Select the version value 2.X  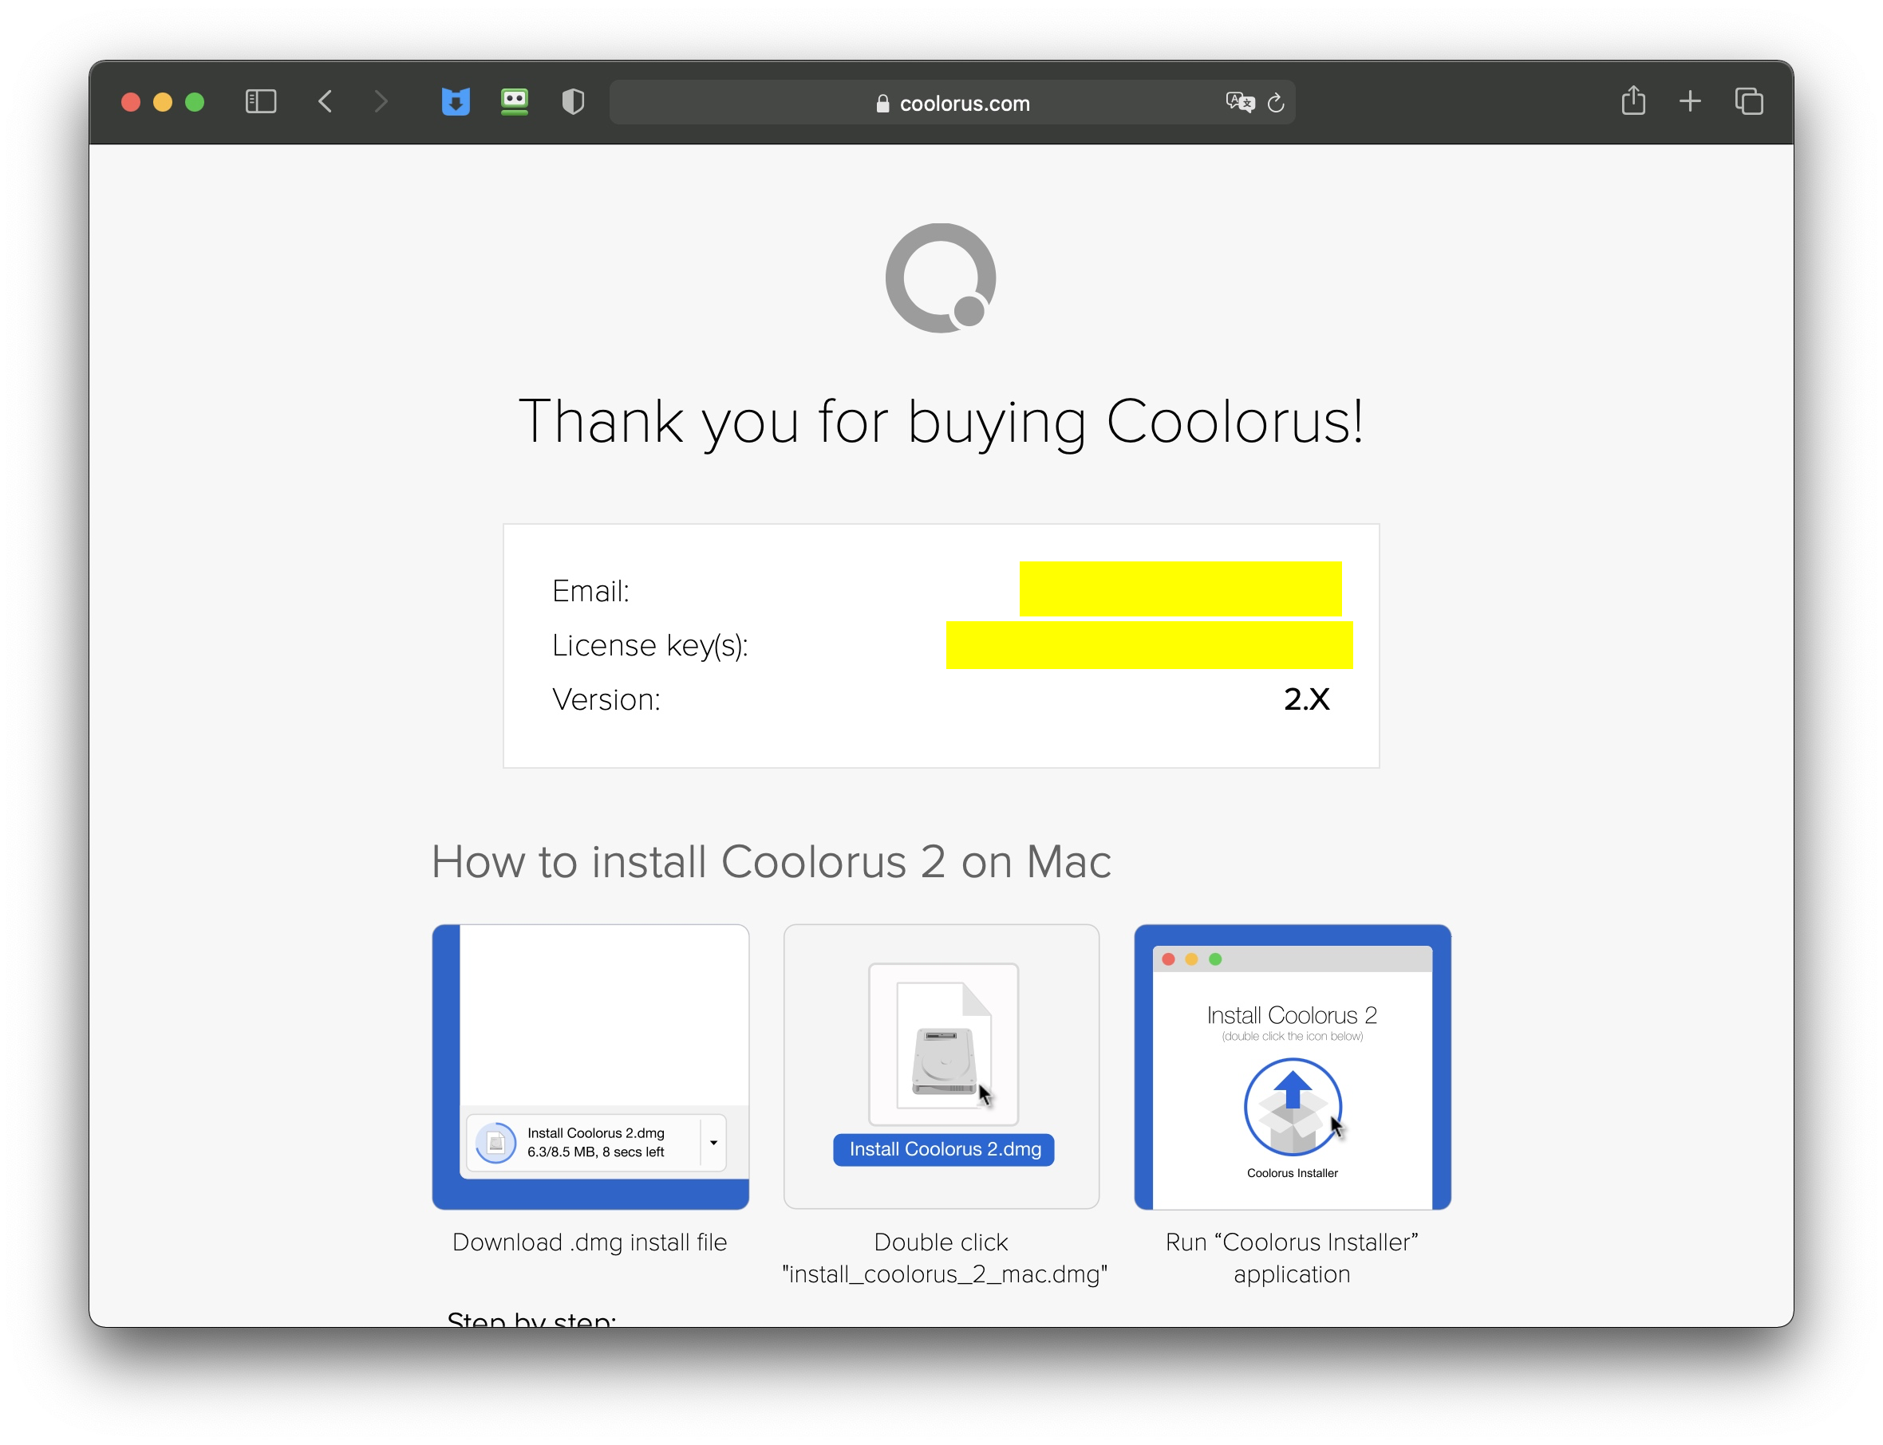pyautogui.click(x=1306, y=699)
